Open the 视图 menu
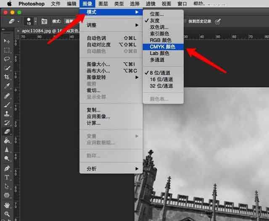 [166, 4]
